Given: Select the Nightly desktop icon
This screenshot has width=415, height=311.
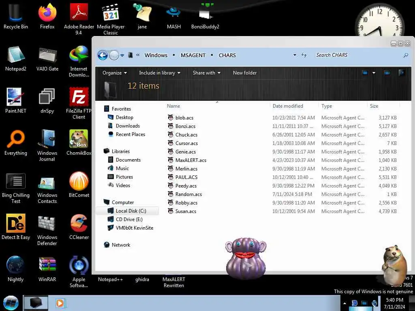Looking at the screenshot, I should pos(15,269).
